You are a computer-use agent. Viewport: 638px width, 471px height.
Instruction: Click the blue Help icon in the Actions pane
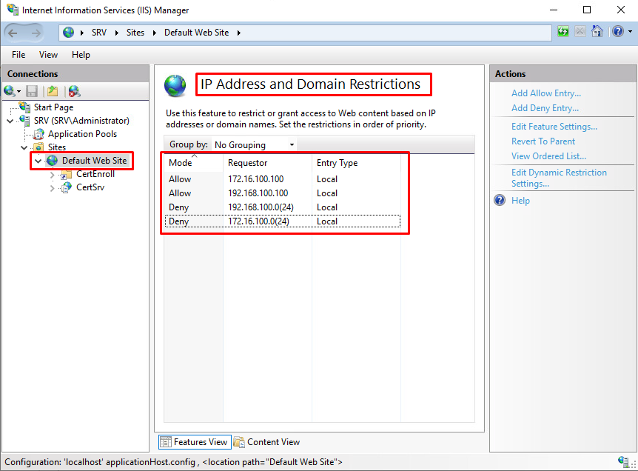[x=500, y=200]
